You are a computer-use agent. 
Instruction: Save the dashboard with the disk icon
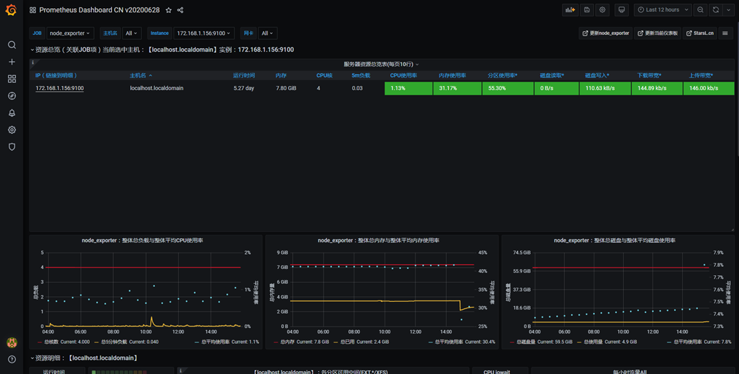tap(587, 10)
